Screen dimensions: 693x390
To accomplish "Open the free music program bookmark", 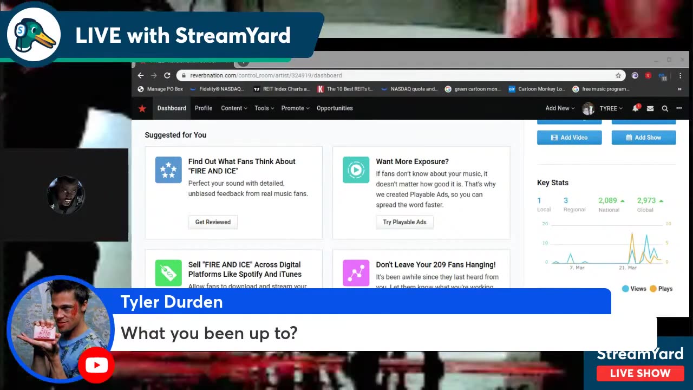I will (x=601, y=89).
